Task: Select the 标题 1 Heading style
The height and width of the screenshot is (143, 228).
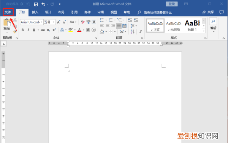Action: 192,26
